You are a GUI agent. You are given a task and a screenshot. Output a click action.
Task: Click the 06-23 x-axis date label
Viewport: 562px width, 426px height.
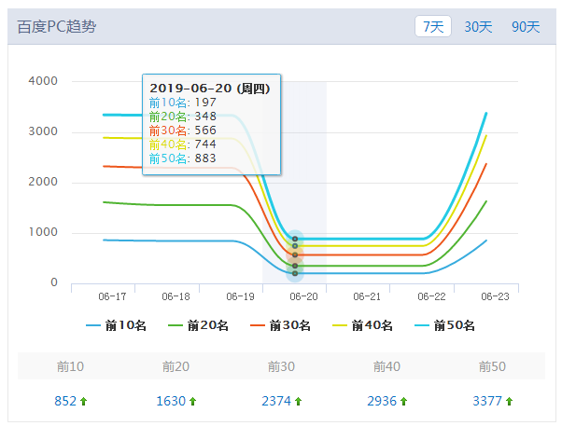[495, 296]
